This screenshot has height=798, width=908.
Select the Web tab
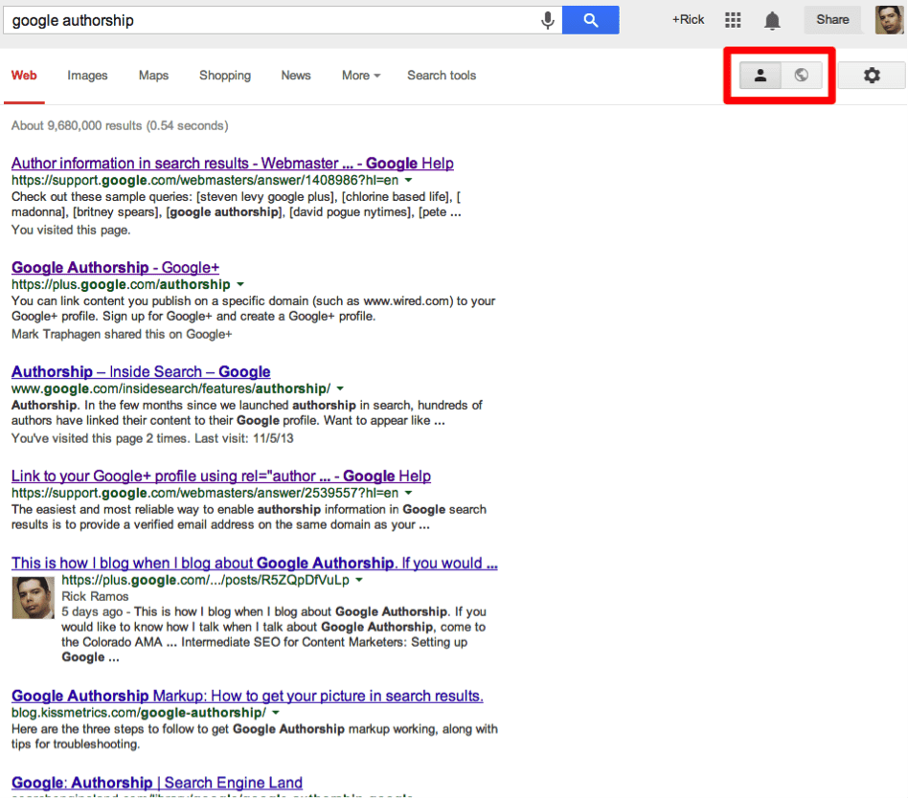(24, 76)
